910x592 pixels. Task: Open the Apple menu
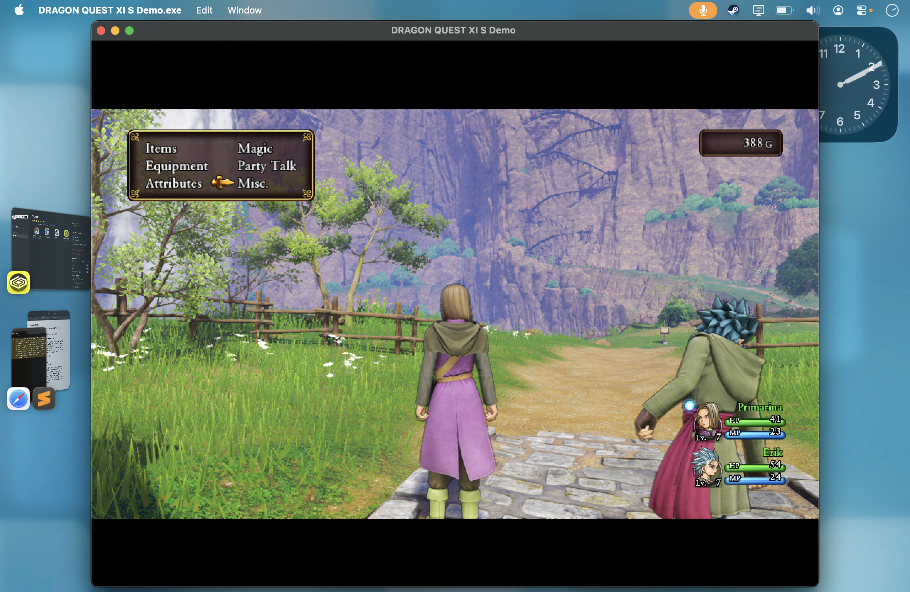tap(19, 10)
